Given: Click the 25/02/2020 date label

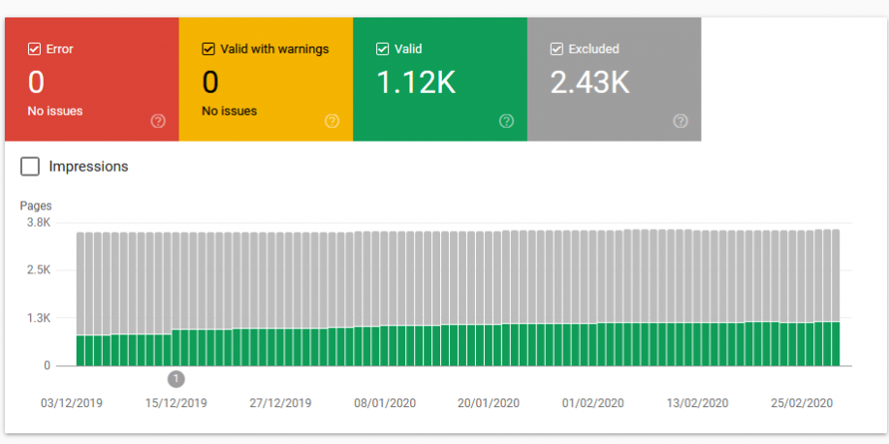Looking at the screenshot, I should [802, 403].
